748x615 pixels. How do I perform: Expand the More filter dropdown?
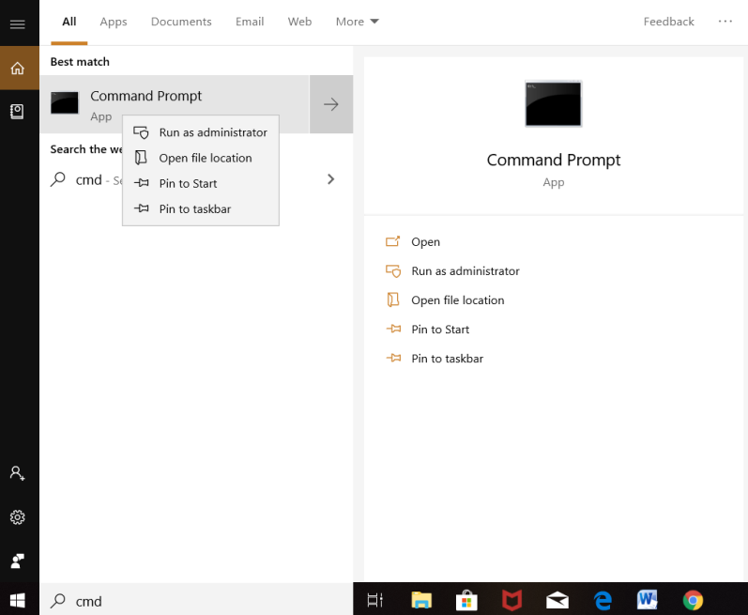coord(357,22)
